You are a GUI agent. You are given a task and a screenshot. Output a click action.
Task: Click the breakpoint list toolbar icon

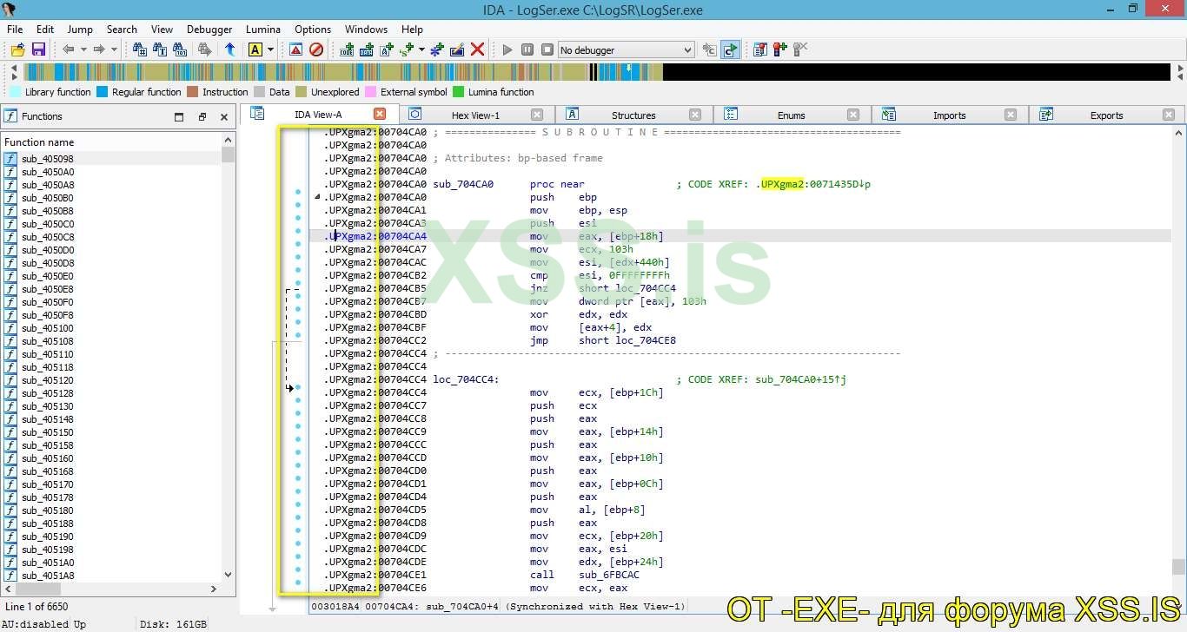760,49
